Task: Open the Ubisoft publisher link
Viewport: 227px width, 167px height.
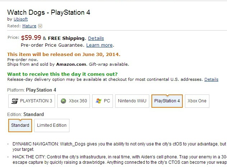Action: click(21, 19)
